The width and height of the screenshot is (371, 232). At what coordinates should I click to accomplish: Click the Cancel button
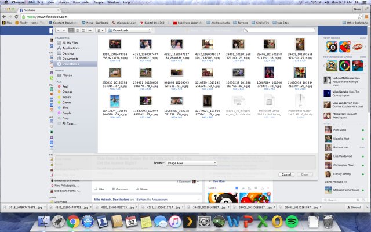286,175
